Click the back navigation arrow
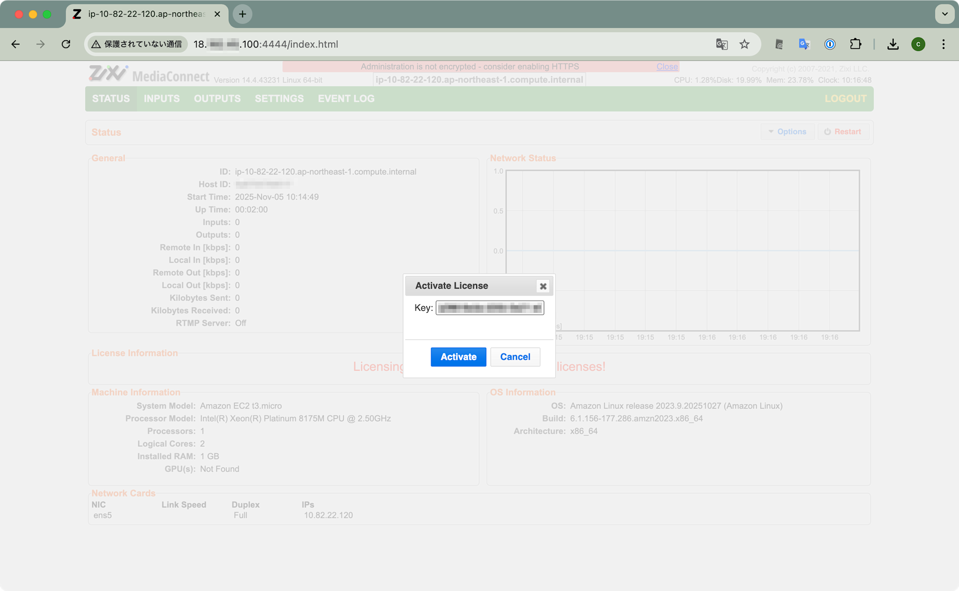 click(x=15, y=44)
